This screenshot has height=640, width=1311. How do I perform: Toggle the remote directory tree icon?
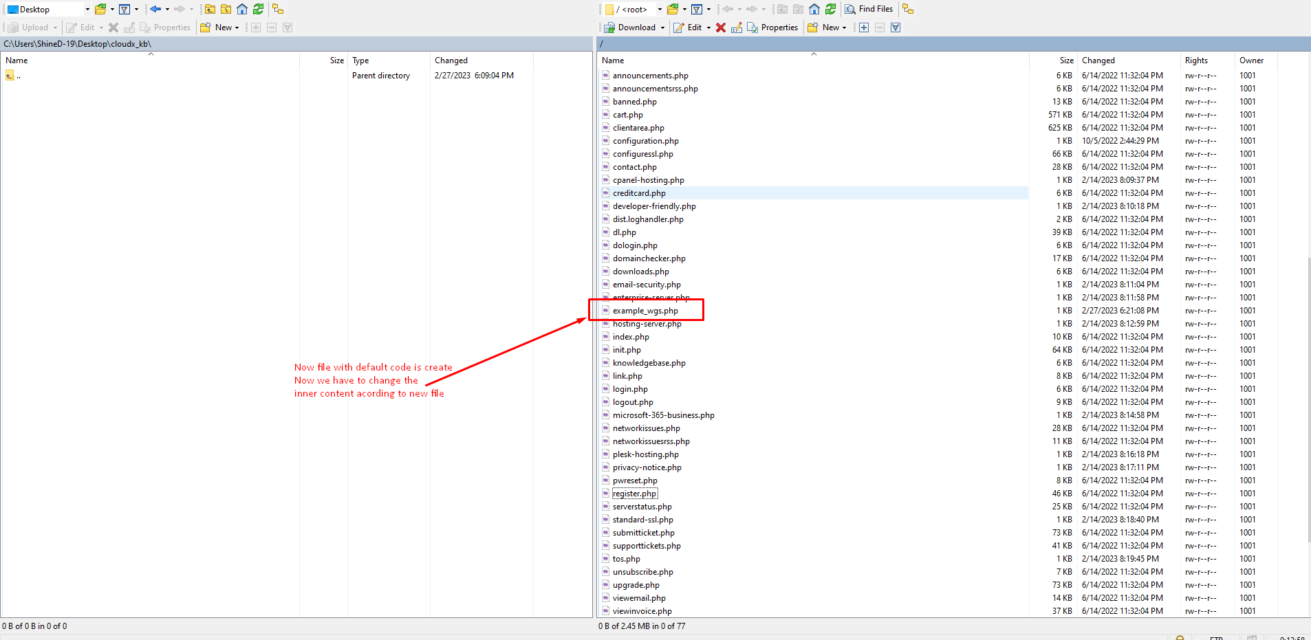(x=908, y=9)
